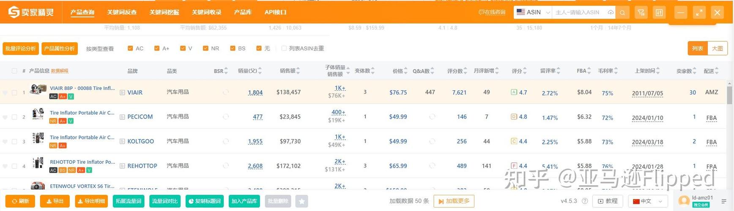734x211 pixels.
Task: Switch to API接口 tab
Action: pyautogui.click(x=276, y=12)
